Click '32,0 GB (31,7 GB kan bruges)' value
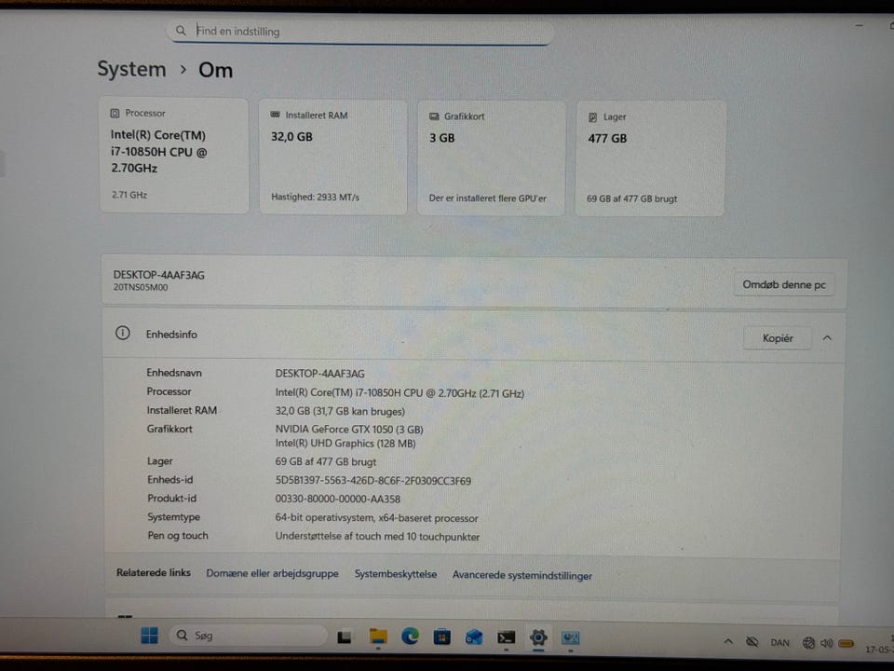The width and height of the screenshot is (894, 671). pyautogui.click(x=341, y=411)
